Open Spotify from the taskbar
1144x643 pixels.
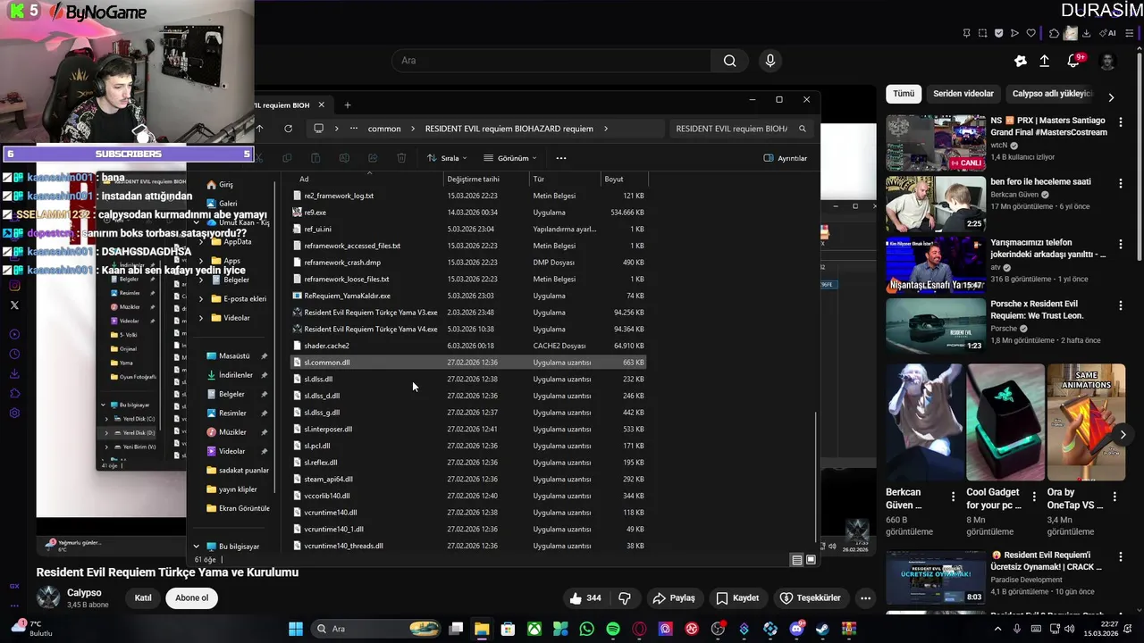613,630
